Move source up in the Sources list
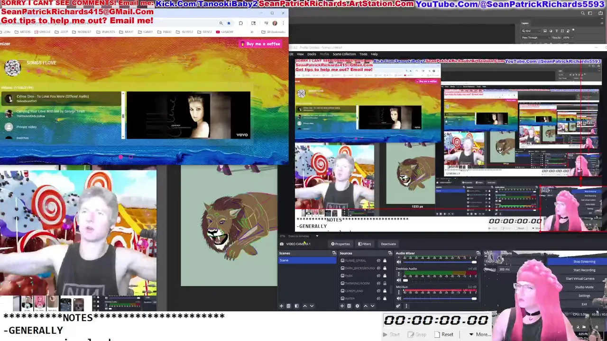Screen dimensions: 607x341 (366, 306)
